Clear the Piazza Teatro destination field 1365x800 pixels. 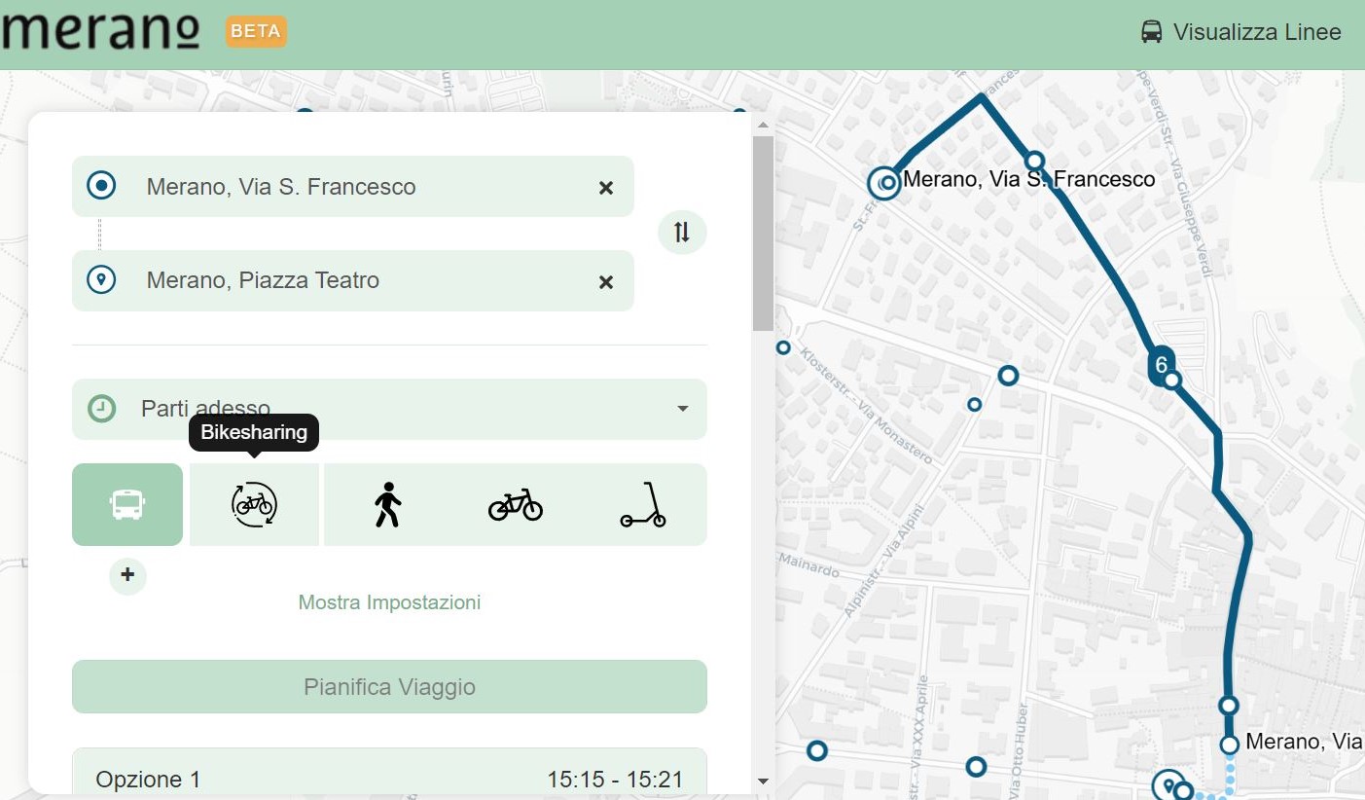[606, 282]
